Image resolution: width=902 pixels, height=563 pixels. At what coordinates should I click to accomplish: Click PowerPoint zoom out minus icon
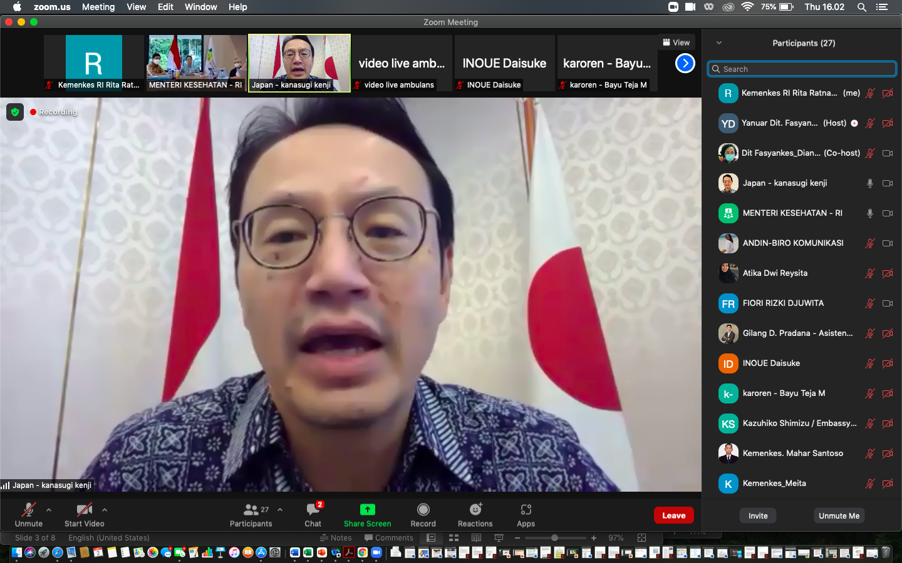[517, 538]
